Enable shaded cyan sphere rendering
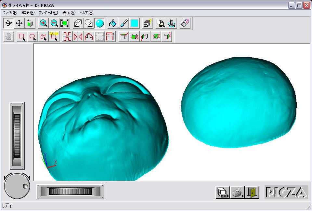This screenshot has width=312, height=211. tap(99, 23)
